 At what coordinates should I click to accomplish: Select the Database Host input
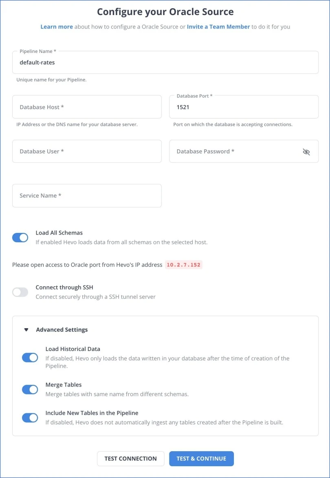pos(87,107)
